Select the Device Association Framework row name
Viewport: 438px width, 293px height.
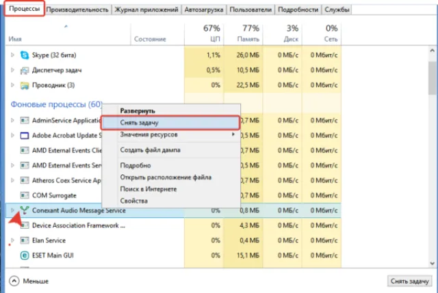(79, 225)
